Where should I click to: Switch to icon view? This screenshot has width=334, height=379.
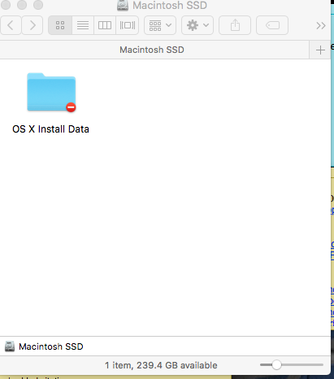[x=60, y=25]
